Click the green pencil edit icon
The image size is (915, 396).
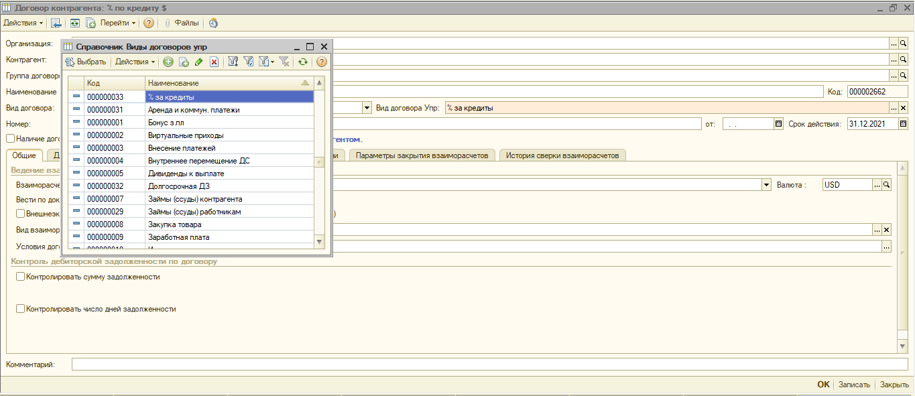198,62
